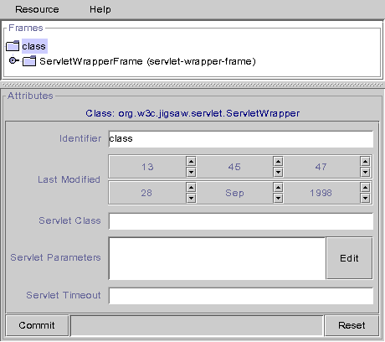The height and width of the screenshot is (342, 385).
Task: Increase the day value 28
Action: tap(191, 187)
